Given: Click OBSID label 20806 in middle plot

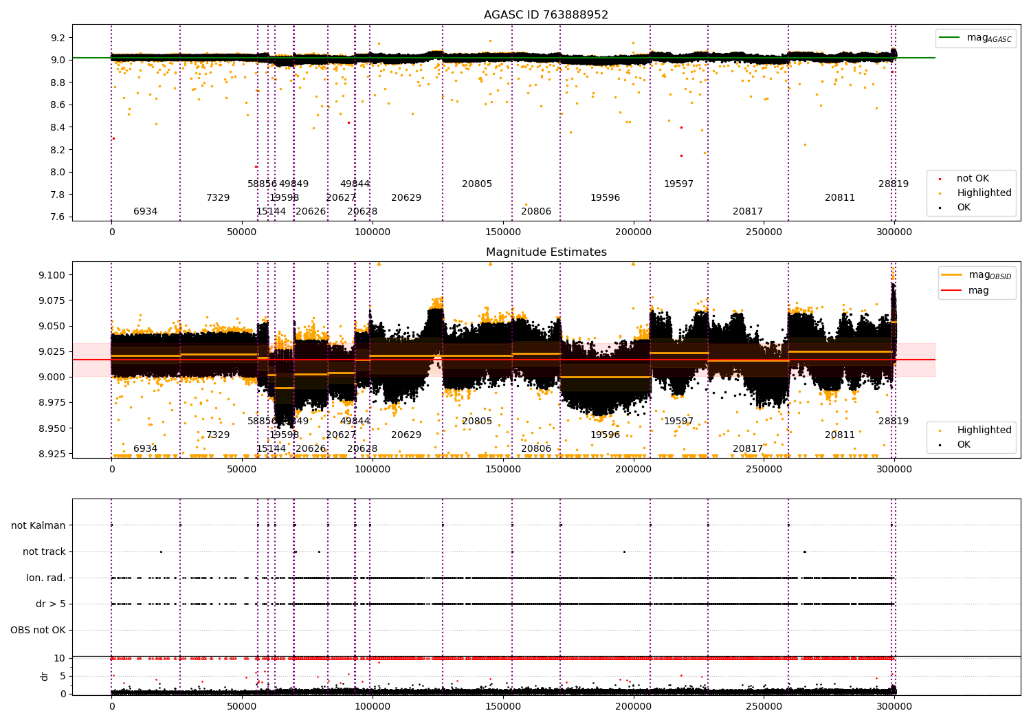Looking at the screenshot, I should (536, 449).
